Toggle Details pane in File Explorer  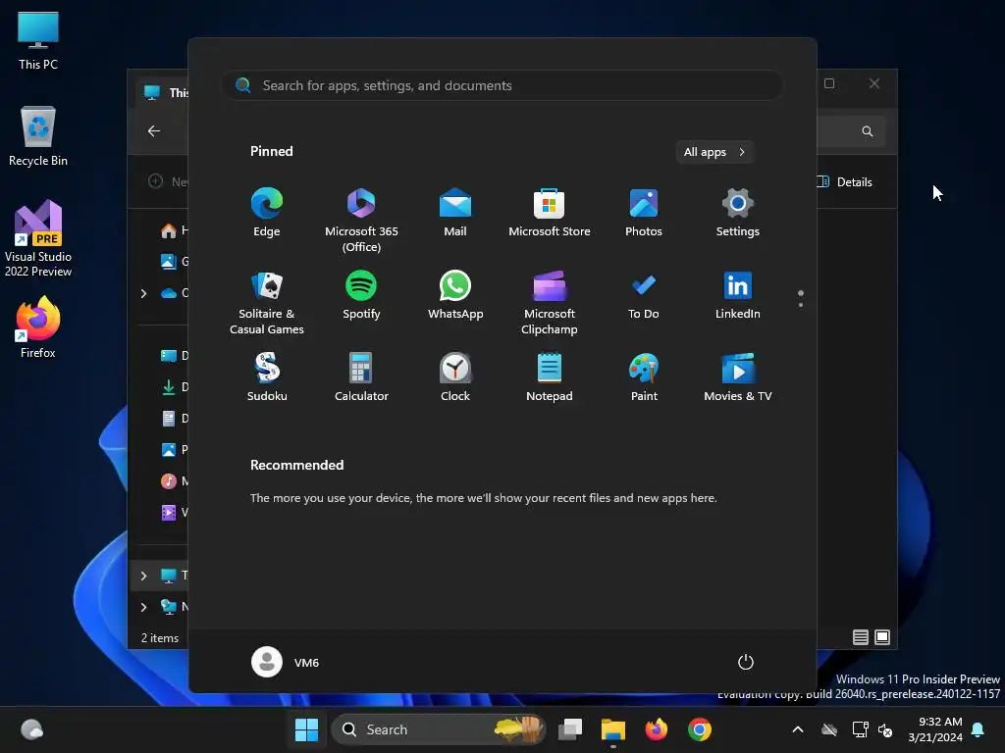click(x=844, y=181)
